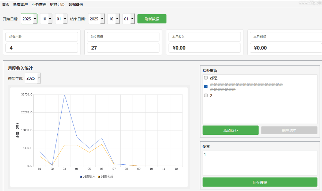322x191 pixels.
Task: Click the blue 月度收入 legend marker
Action: [81, 177]
